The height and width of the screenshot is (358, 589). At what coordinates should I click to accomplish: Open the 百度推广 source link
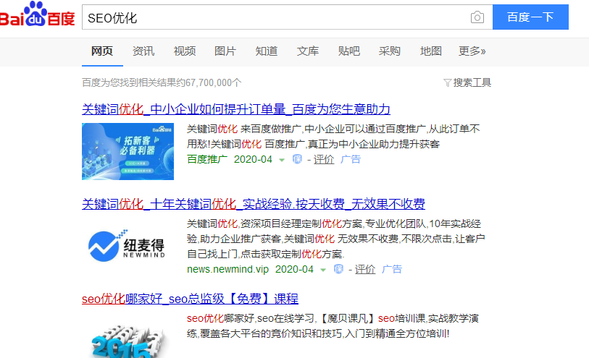pos(207,159)
